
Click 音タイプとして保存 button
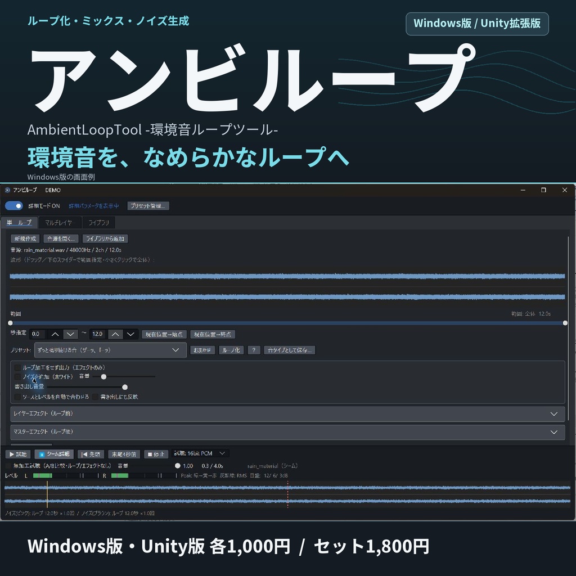290,350
